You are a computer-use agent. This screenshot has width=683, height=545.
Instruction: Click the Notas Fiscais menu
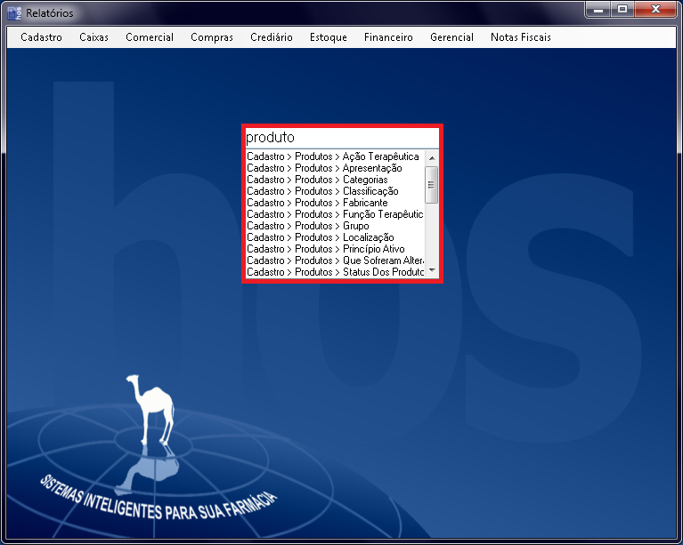pos(521,37)
